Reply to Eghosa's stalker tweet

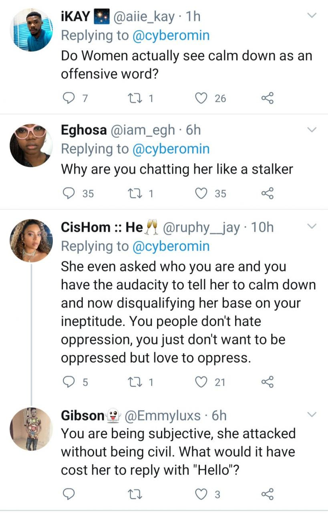[69, 194]
